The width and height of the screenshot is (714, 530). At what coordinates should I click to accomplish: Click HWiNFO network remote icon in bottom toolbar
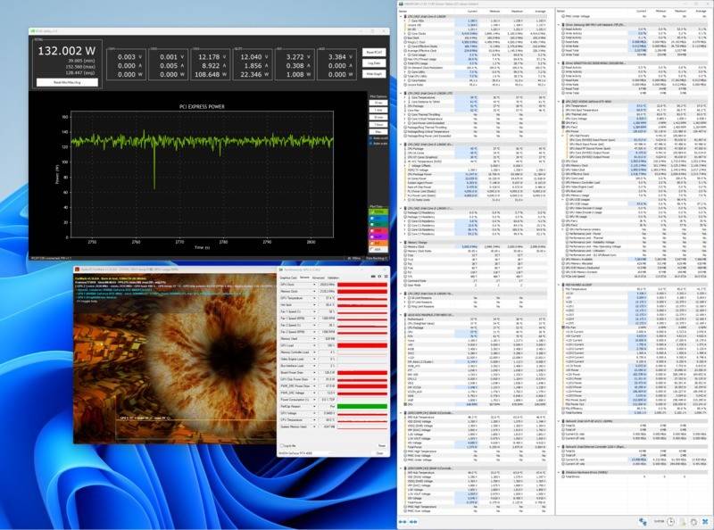(x=643, y=522)
